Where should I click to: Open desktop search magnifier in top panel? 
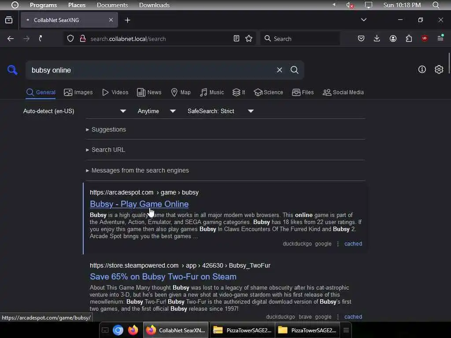pos(436,5)
